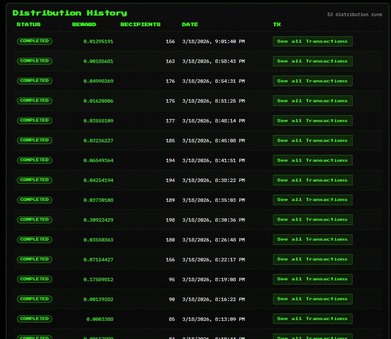View transactions for the 8:13:09 PM run

click(312, 319)
